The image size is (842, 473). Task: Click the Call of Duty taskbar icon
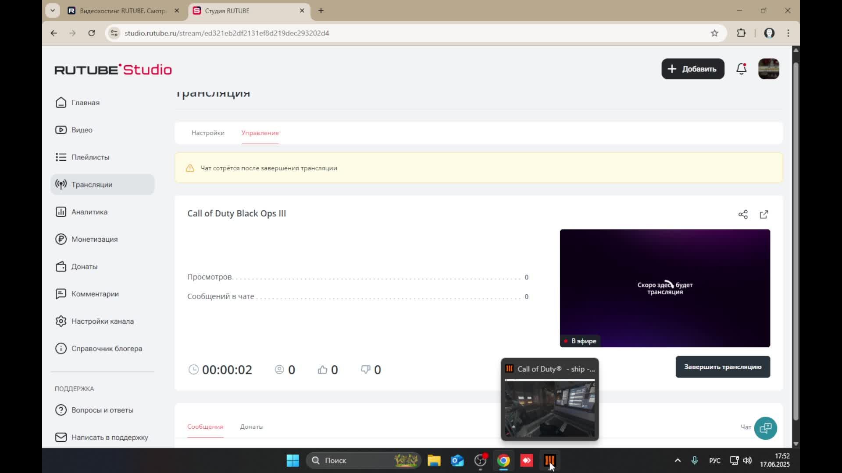(x=550, y=460)
